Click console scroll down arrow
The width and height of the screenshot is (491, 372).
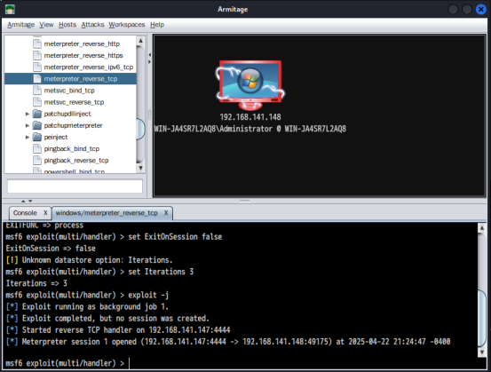482,352
